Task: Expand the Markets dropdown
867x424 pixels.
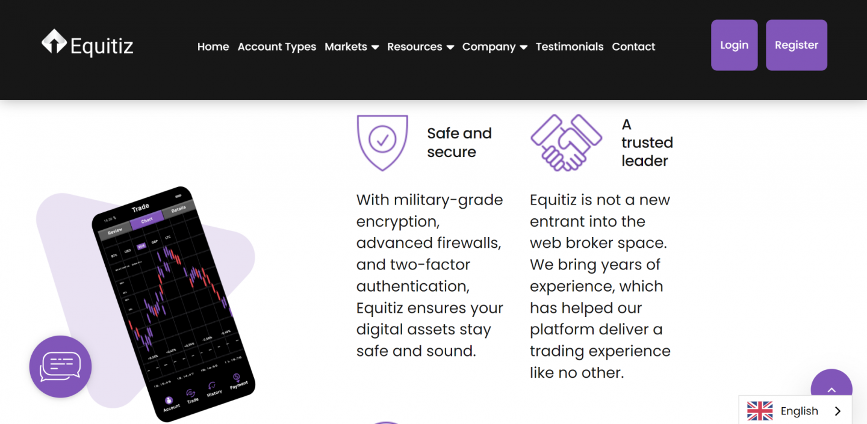Action: [352, 46]
